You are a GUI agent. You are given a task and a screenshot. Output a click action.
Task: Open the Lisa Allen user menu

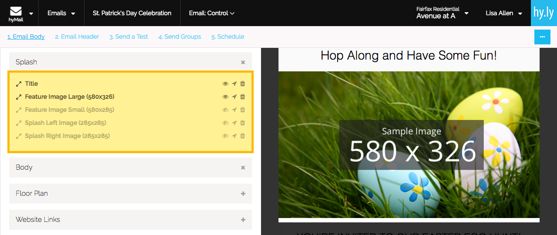click(x=504, y=13)
